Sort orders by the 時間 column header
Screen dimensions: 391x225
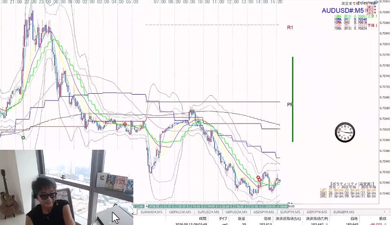click(x=203, y=219)
